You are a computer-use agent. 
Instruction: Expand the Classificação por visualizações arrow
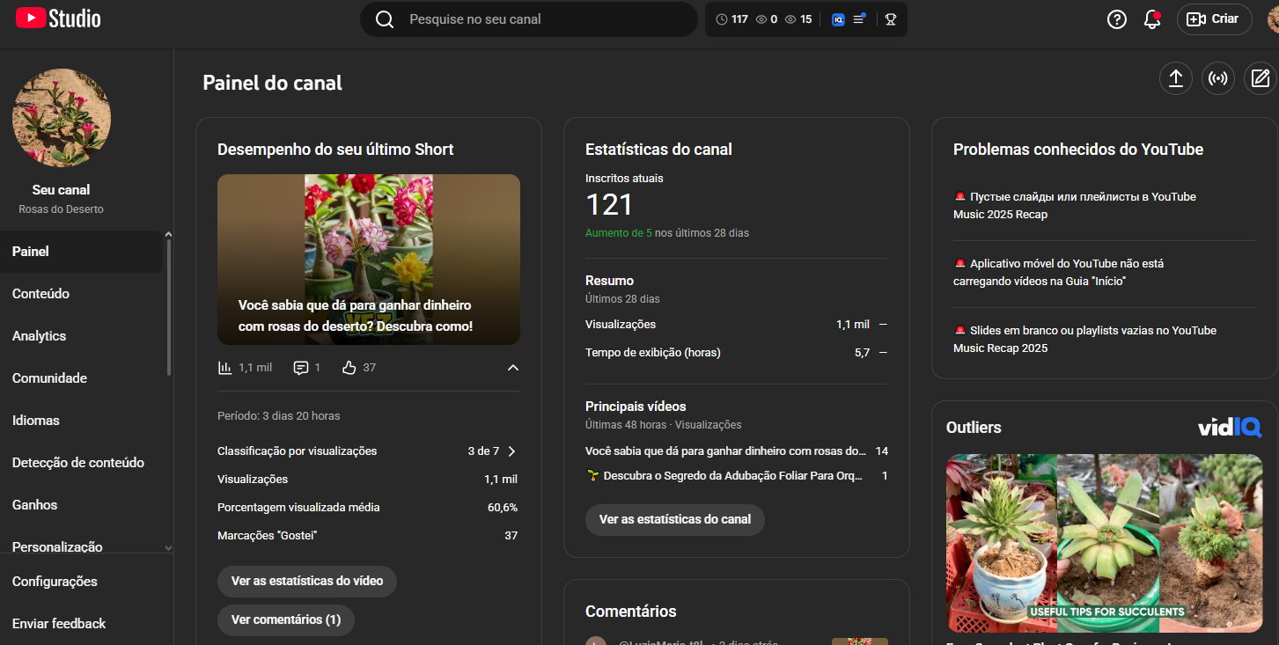tap(512, 451)
